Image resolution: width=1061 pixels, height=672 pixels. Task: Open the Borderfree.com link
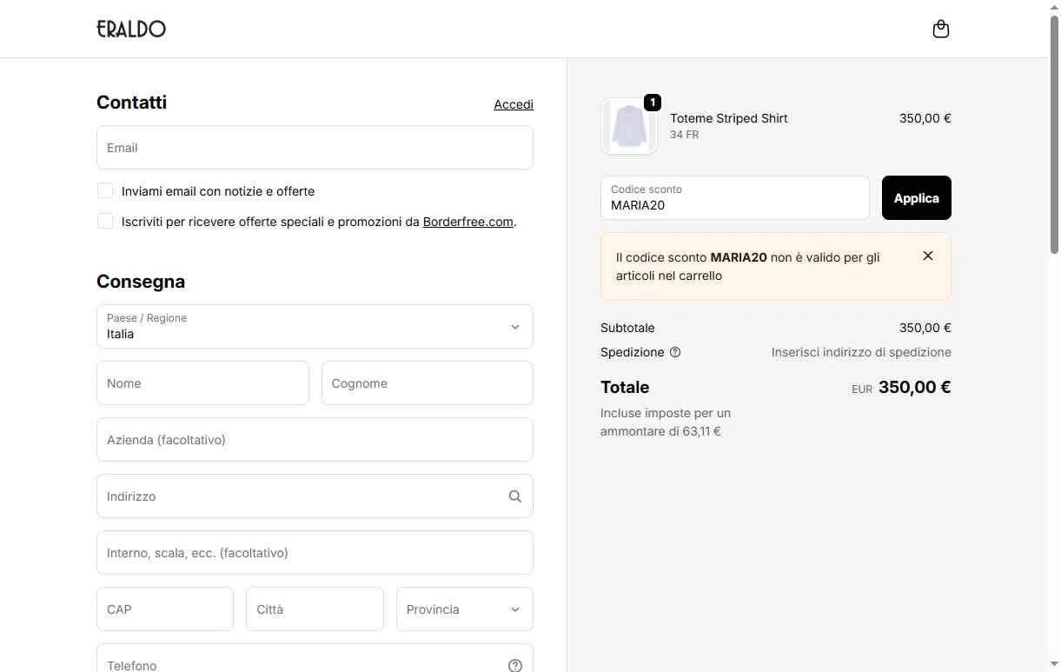pyautogui.click(x=468, y=222)
